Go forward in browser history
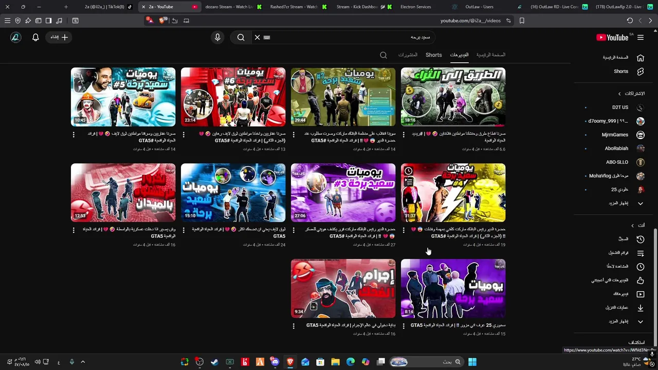Image resolution: width=658 pixels, height=370 pixels. [x=640, y=21]
